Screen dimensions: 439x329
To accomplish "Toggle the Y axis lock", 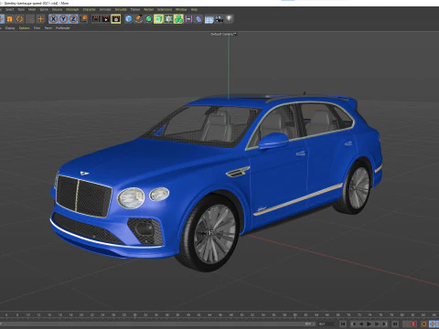I will pos(63,19).
